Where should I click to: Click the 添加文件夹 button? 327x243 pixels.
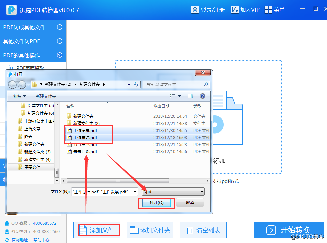(150, 230)
